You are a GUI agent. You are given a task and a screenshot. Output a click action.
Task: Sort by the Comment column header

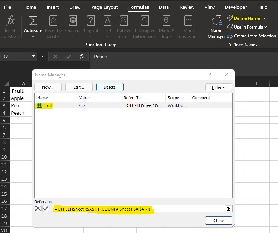point(211,98)
